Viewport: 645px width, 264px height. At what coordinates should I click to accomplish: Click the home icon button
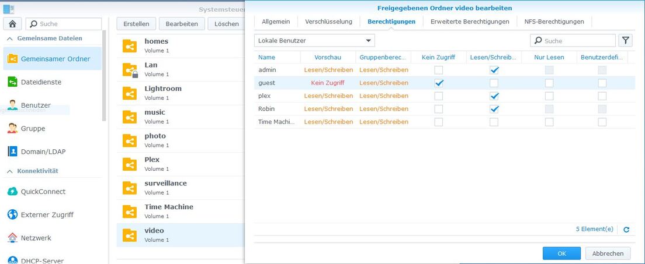[x=12, y=24]
